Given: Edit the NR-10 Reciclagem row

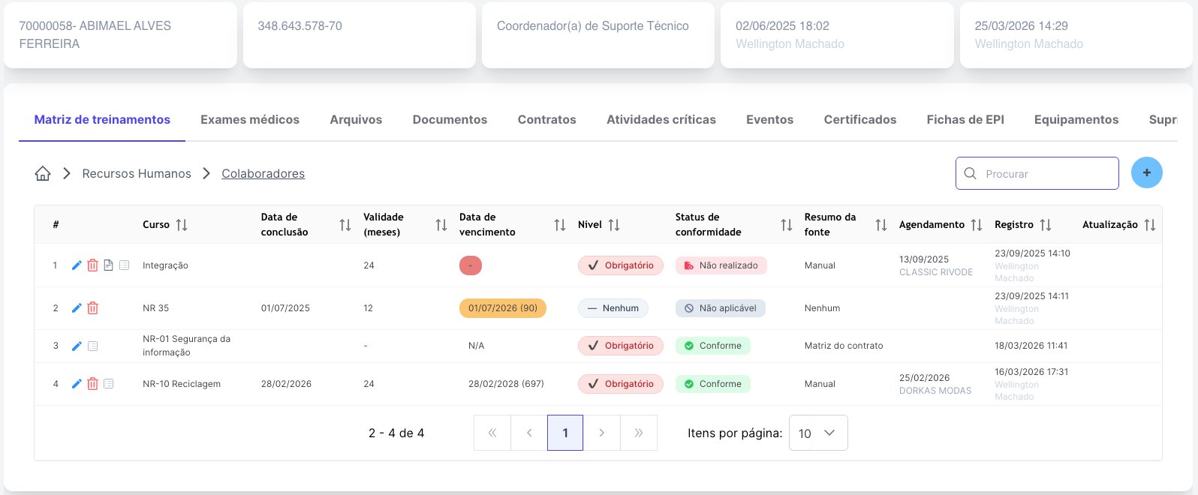Looking at the screenshot, I should [77, 384].
